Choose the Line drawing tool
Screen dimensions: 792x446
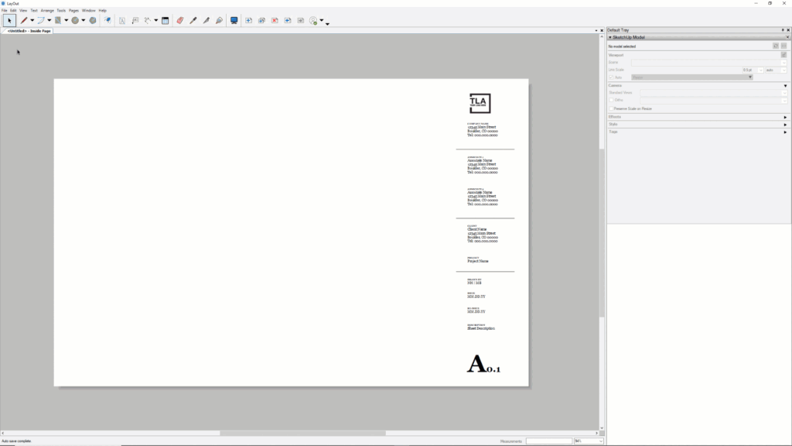23,21
